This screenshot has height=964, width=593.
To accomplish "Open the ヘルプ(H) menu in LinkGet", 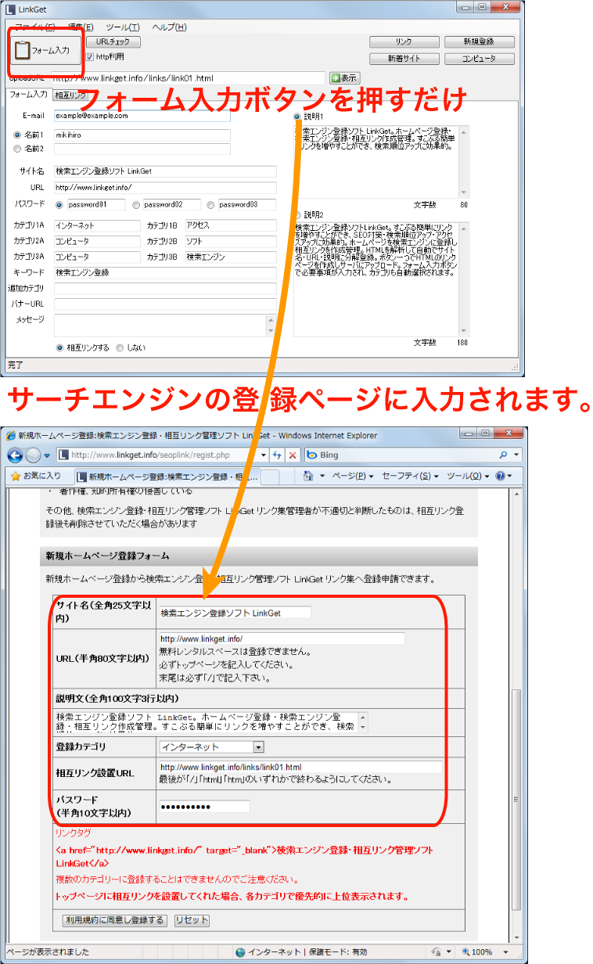I will click(x=169, y=27).
